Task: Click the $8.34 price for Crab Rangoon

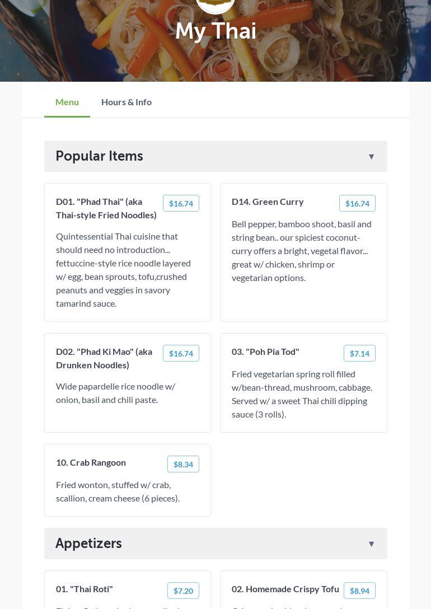Action: pyautogui.click(x=183, y=464)
